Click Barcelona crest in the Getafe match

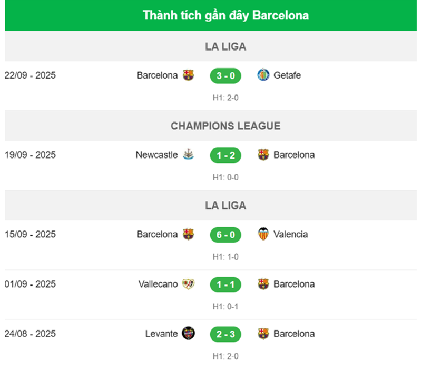tap(188, 76)
